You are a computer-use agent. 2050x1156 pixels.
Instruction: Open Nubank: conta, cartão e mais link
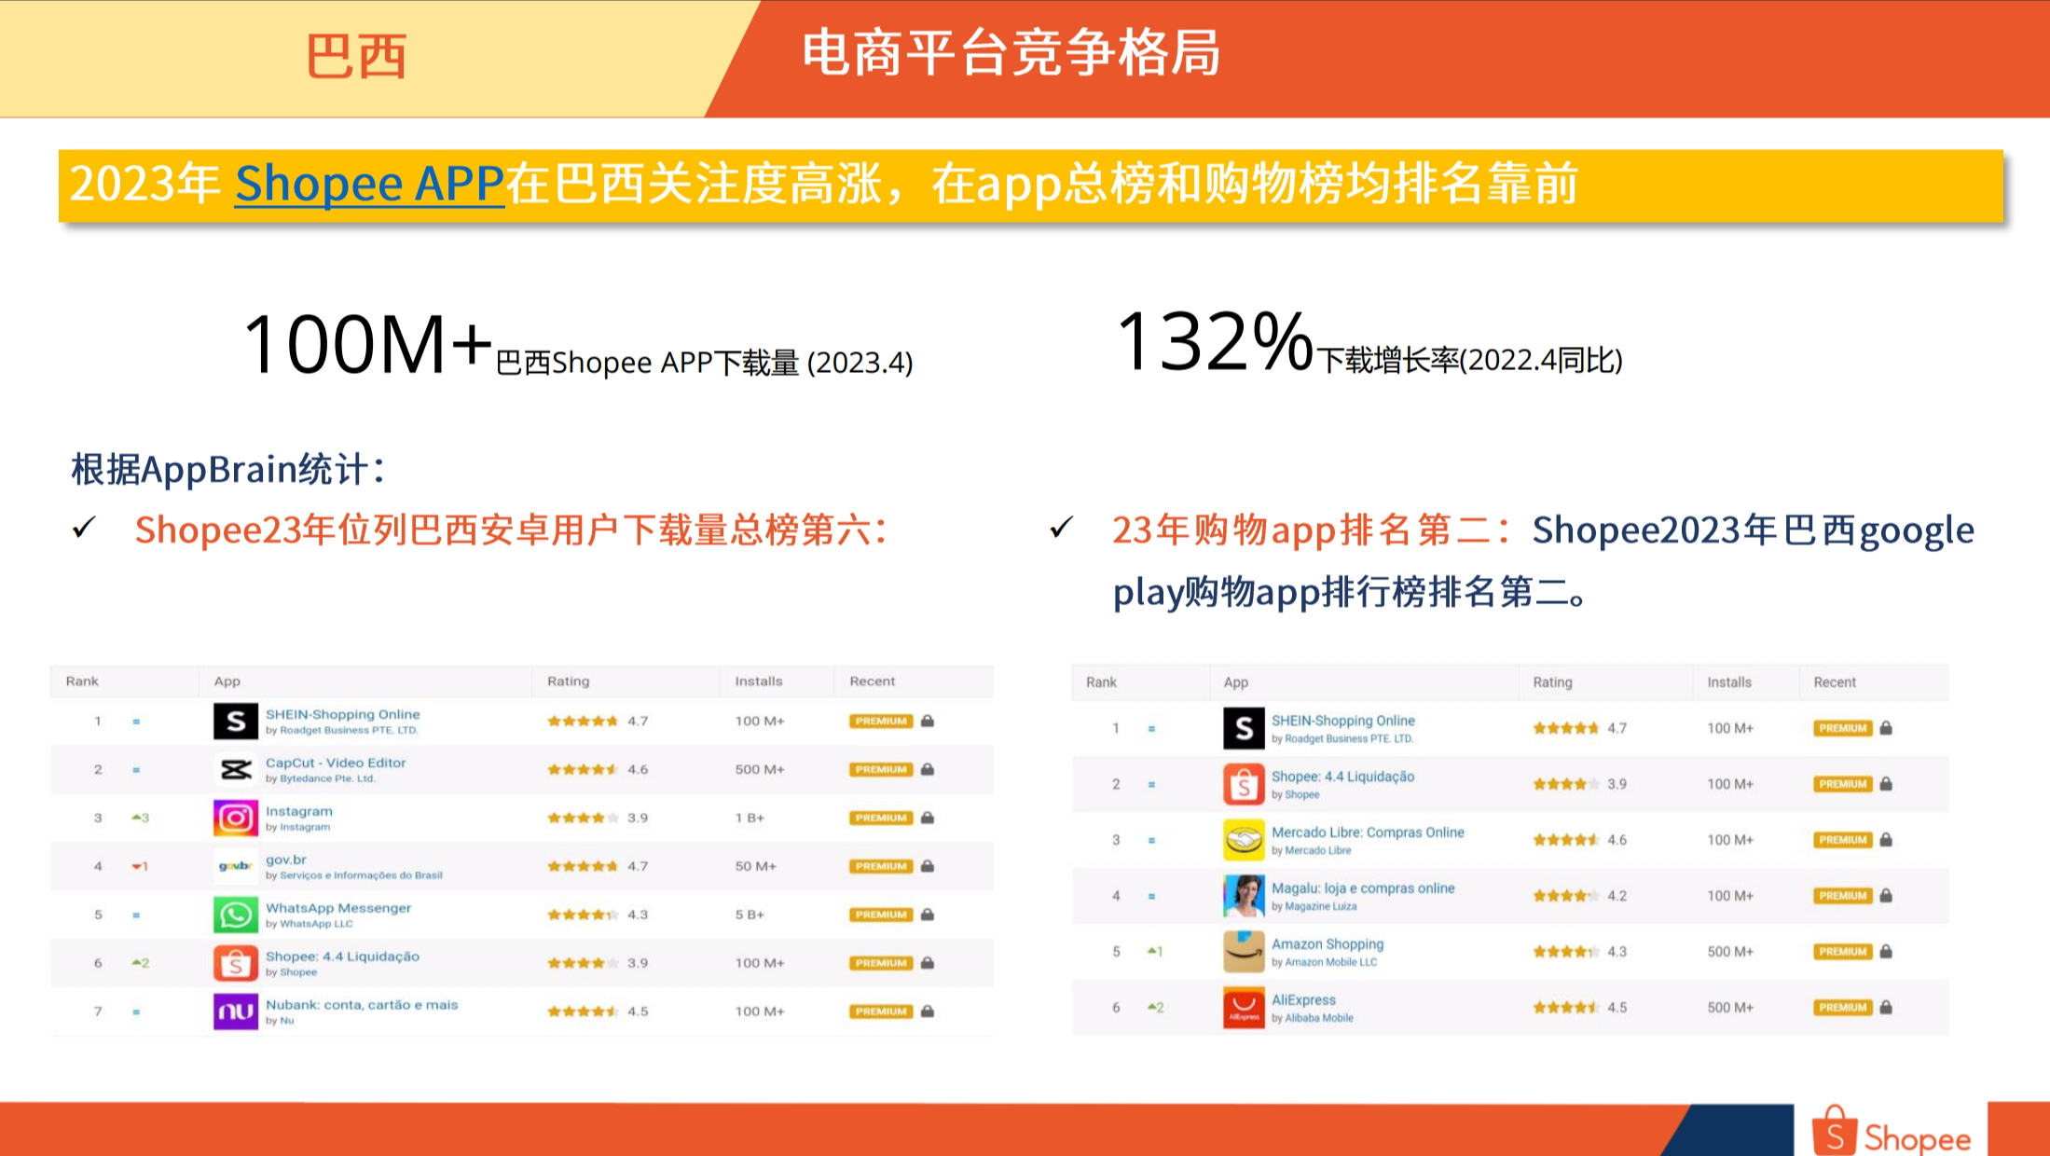[362, 1005]
